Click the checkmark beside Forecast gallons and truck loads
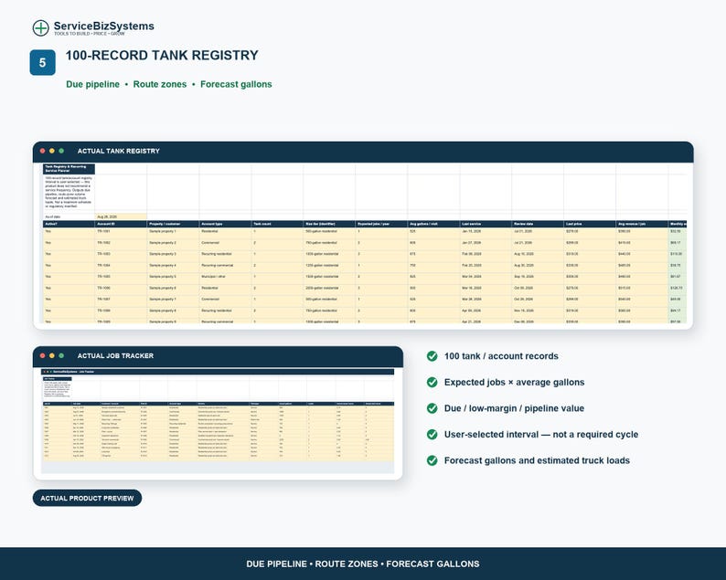This screenshot has height=580, width=726. (x=432, y=460)
